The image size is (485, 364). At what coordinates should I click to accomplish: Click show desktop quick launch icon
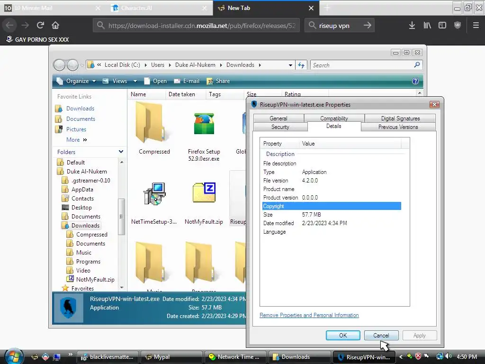coord(57,357)
